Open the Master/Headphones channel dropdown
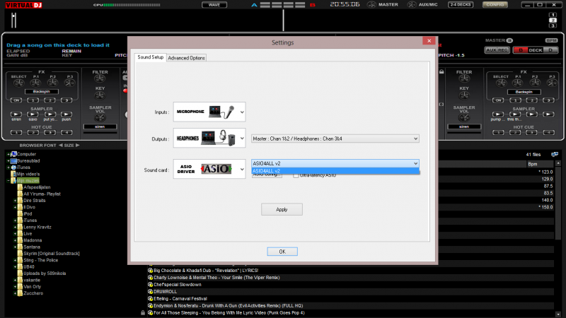 [335, 139]
